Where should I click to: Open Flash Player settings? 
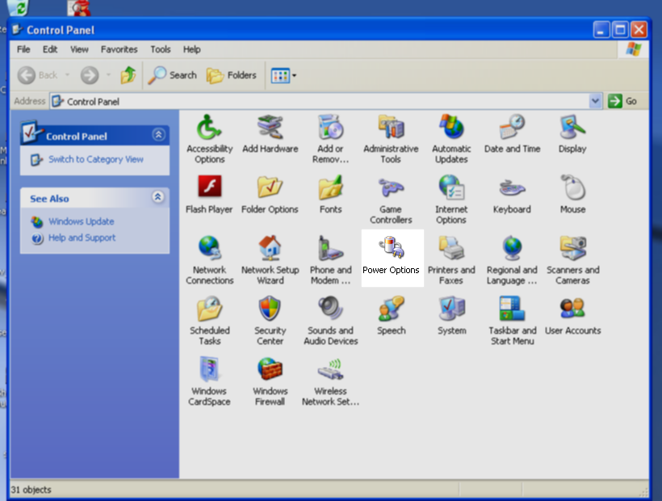click(209, 195)
